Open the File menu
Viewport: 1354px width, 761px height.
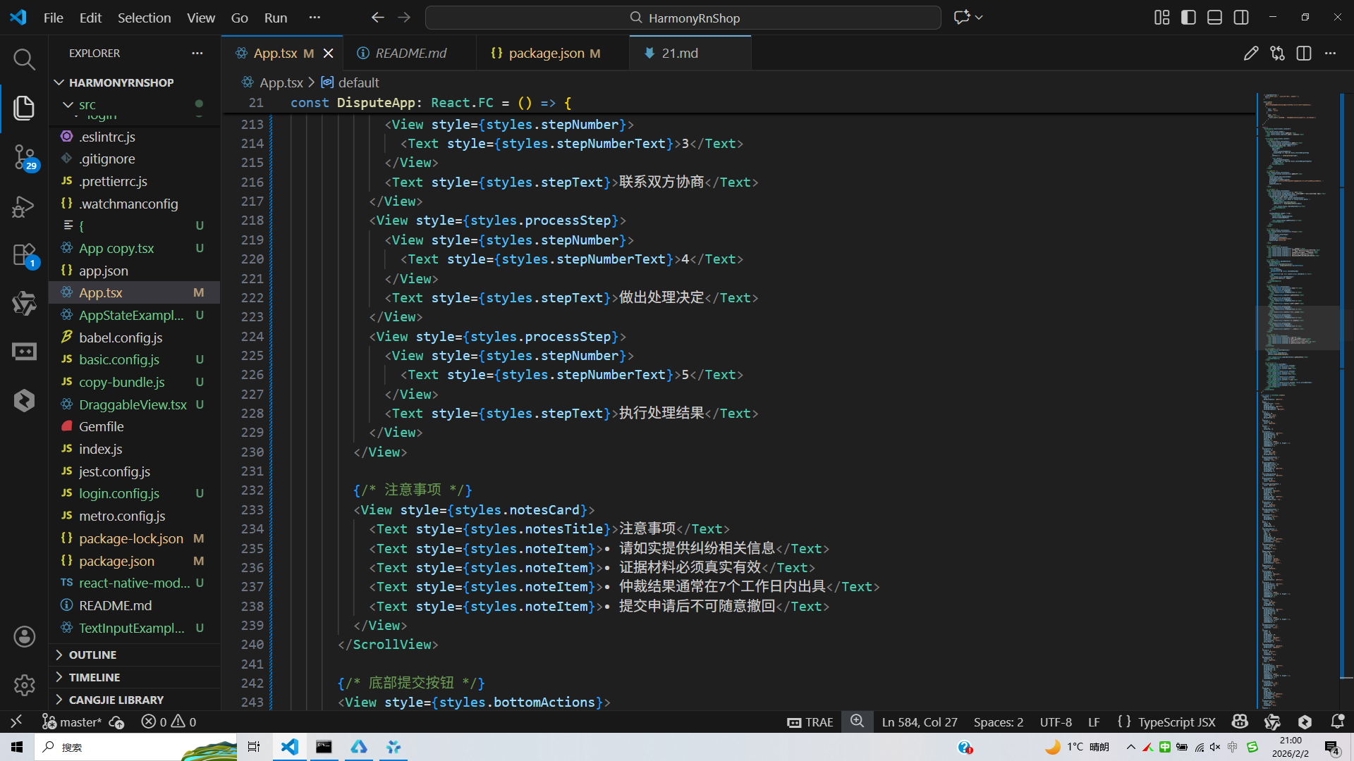[54, 18]
